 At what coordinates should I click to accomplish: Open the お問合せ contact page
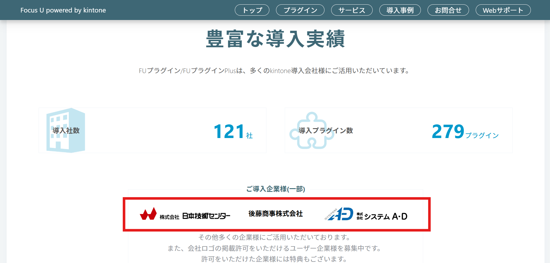(x=448, y=10)
